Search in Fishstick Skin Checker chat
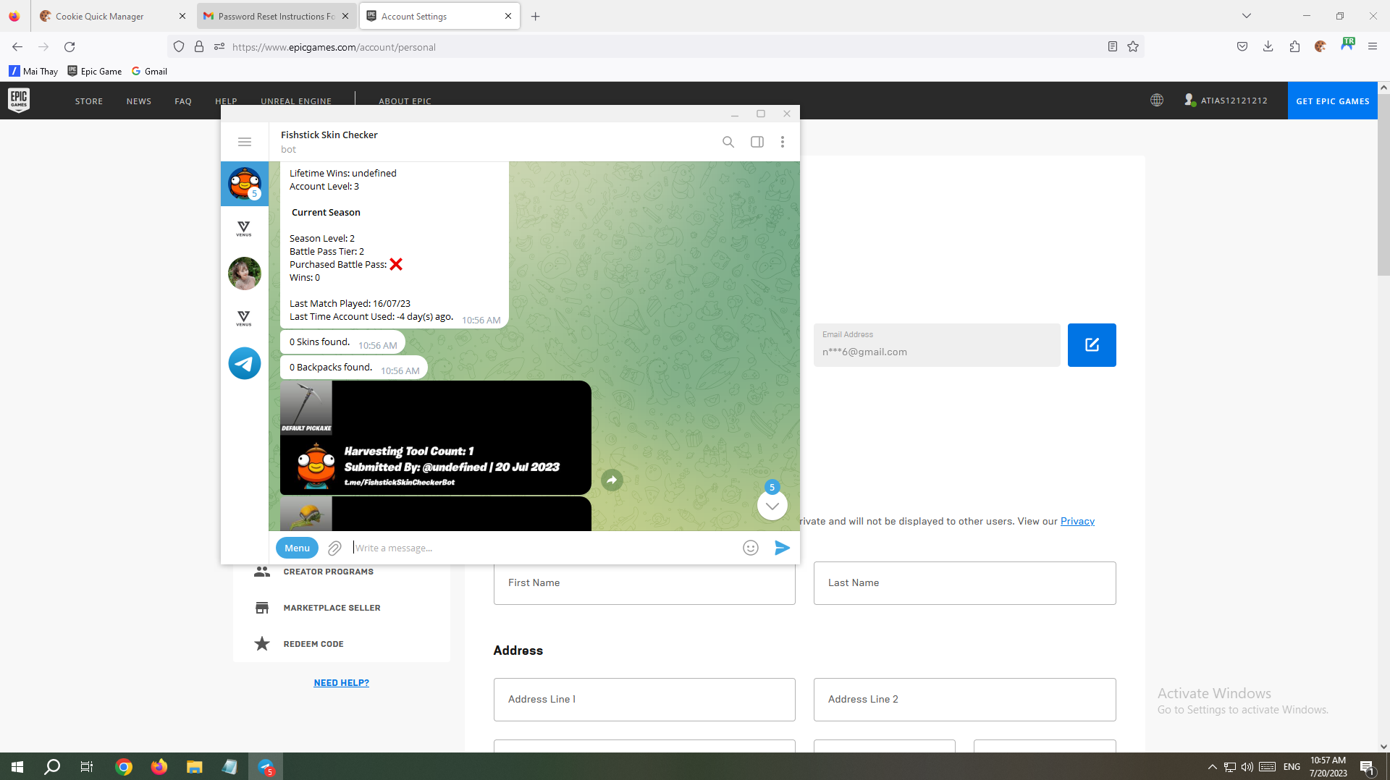 pyautogui.click(x=728, y=142)
